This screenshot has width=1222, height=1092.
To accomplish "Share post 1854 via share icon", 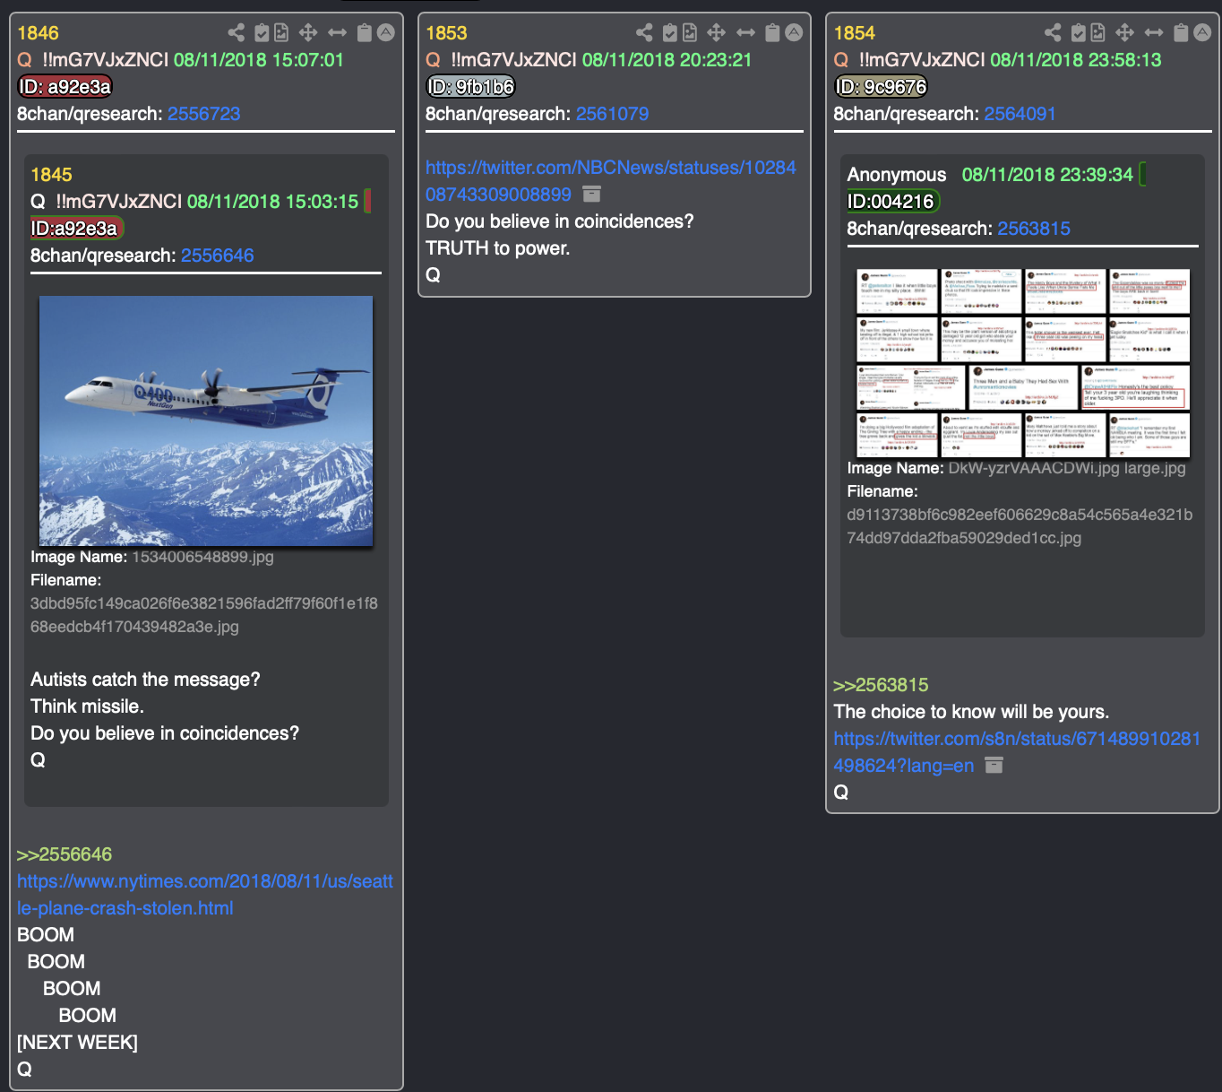I will pos(1054,33).
